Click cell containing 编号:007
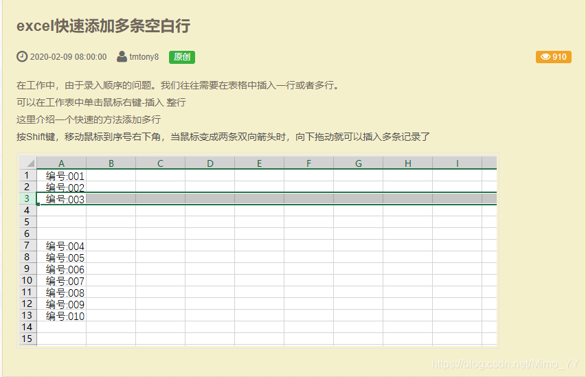The height and width of the screenshot is (377, 586). (62, 281)
